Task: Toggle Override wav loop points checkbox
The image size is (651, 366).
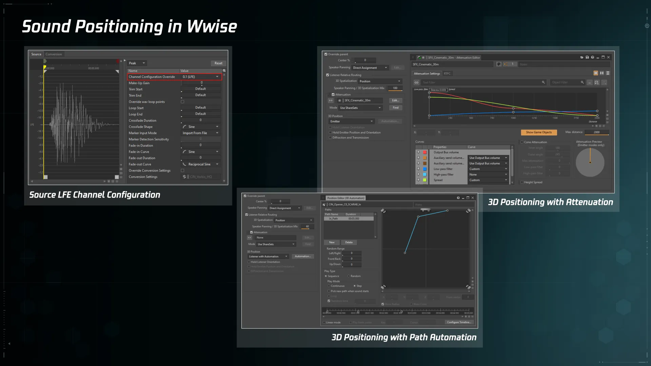Action: [182, 102]
